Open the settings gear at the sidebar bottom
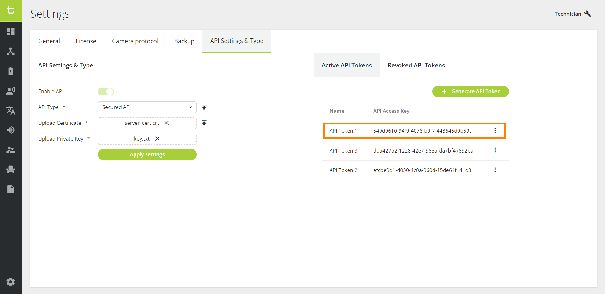Image resolution: width=605 pixels, height=294 pixels. [11, 282]
